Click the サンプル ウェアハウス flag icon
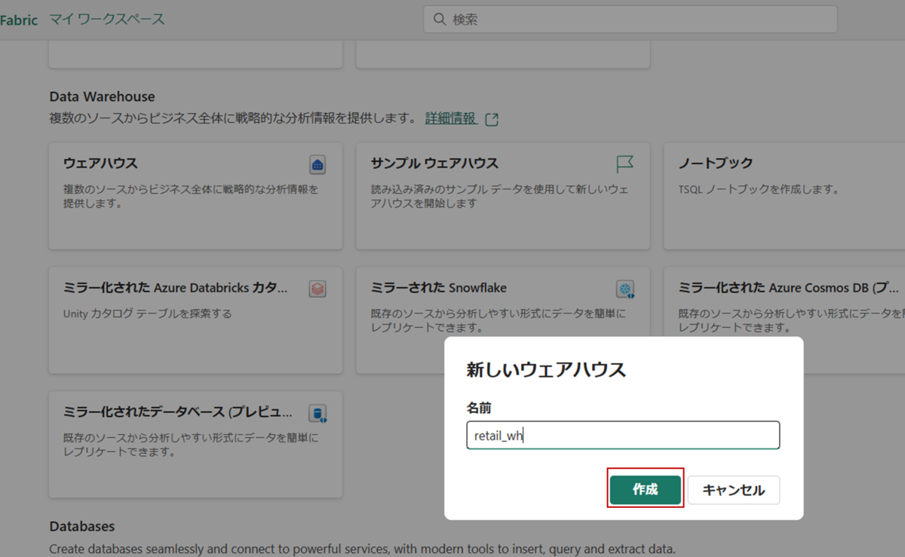This screenshot has width=905, height=557. (624, 164)
